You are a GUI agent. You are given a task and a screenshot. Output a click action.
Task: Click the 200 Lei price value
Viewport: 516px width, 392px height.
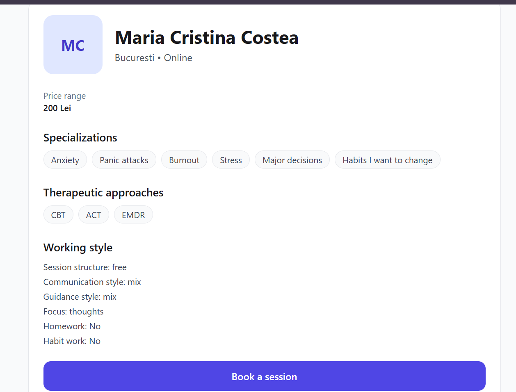click(57, 108)
